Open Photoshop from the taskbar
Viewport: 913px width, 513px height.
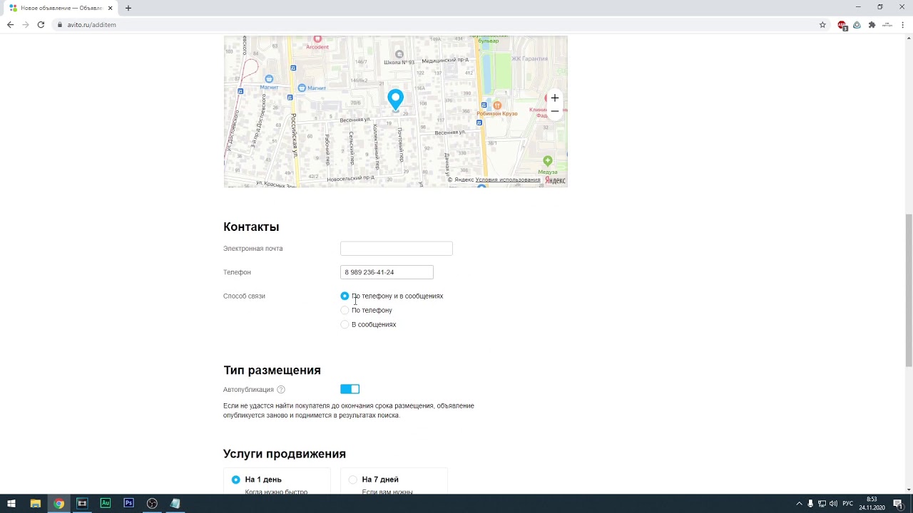(128, 503)
